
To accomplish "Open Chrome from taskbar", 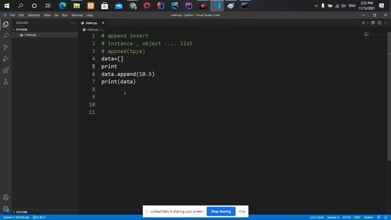I will tap(133, 5).
